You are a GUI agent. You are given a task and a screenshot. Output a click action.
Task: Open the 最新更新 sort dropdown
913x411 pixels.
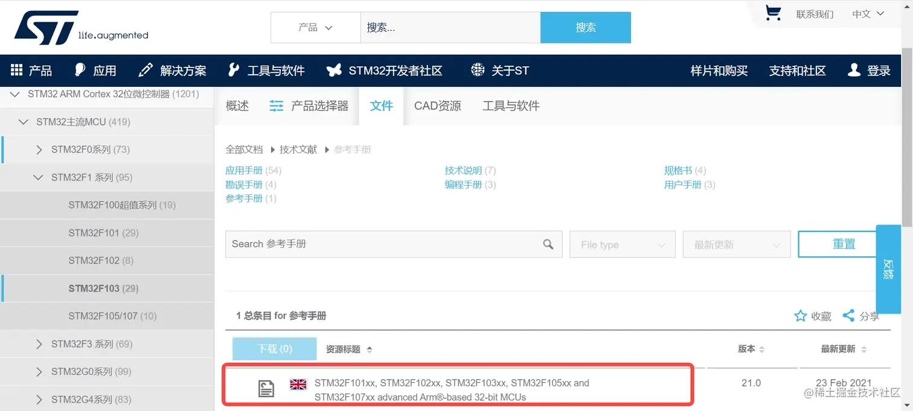[x=737, y=245]
